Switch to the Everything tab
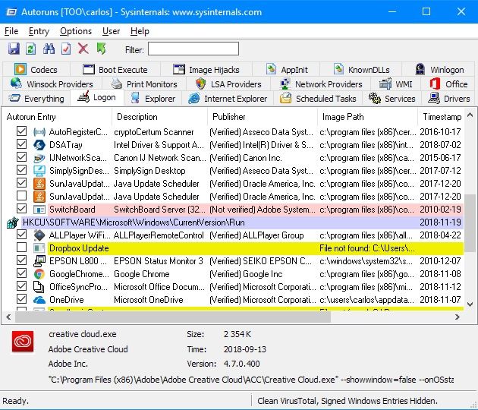 pos(36,99)
